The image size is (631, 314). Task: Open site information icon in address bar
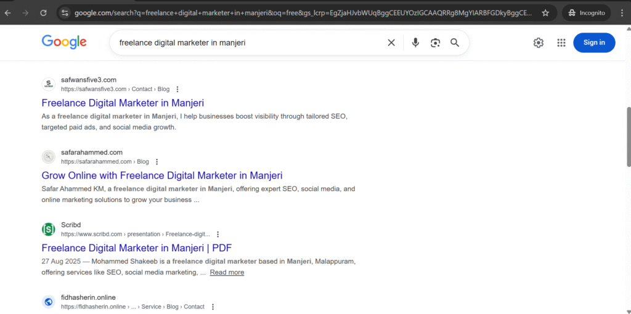[65, 12]
